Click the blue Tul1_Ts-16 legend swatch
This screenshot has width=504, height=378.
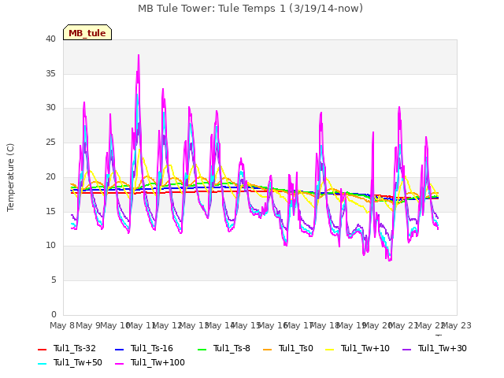click(119, 350)
